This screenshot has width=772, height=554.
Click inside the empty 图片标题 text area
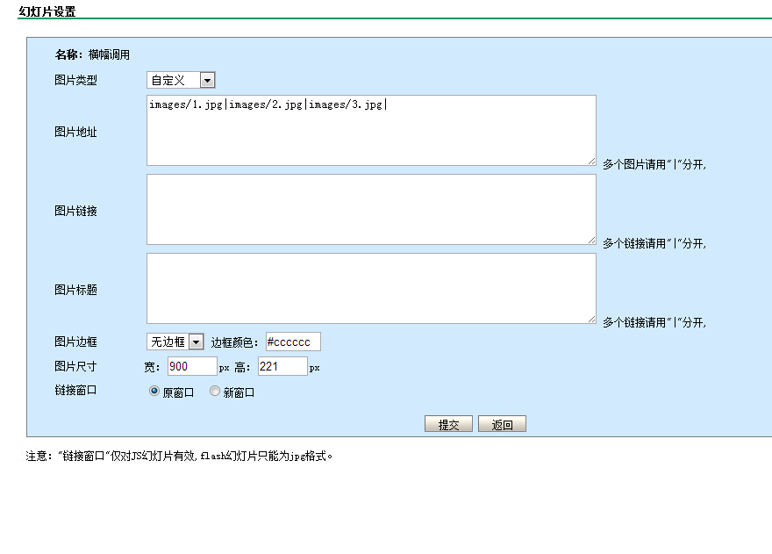click(x=370, y=288)
